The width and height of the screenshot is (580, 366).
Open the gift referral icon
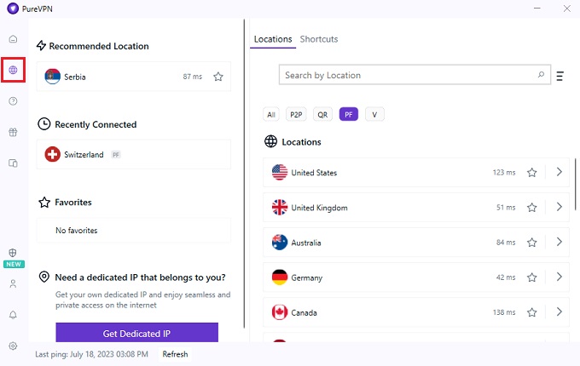[13, 132]
